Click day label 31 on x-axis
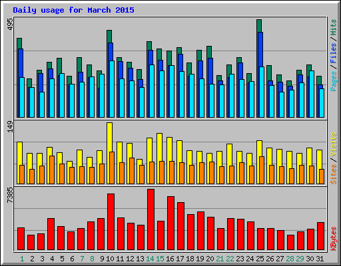This screenshot has height=266, width=341. point(320,259)
